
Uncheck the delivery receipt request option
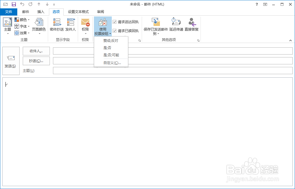pyautogui.click(x=115, y=21)
